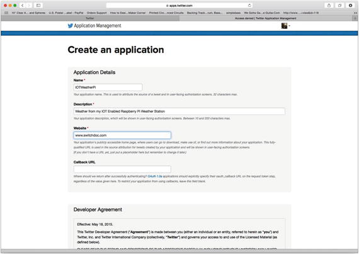Click the Callback URL label
This screenshot has width=359, height=254.
[84, 162]
